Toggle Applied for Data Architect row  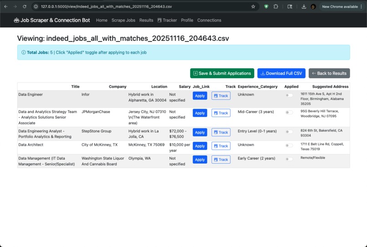[289, 145]
